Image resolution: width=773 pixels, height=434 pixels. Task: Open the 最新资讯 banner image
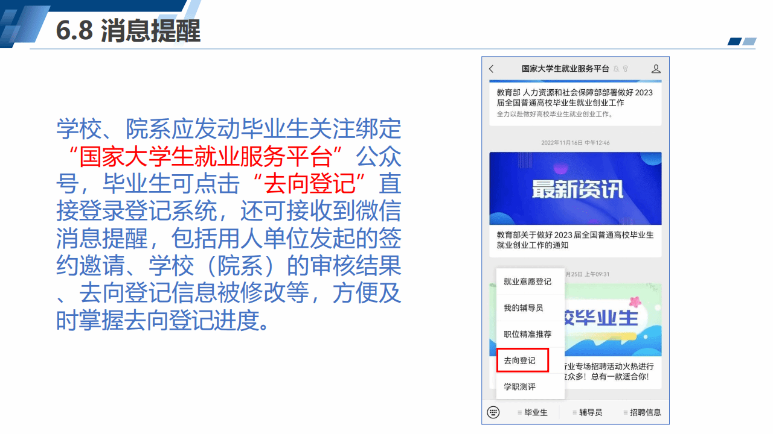click(x=576, y=189)
